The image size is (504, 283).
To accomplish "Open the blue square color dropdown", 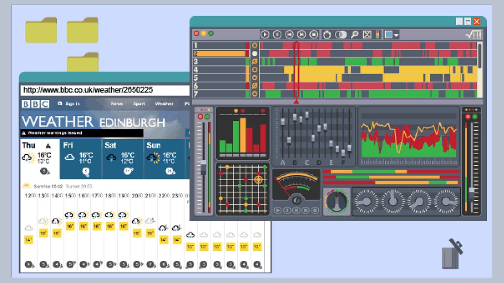I will [391, 35].
